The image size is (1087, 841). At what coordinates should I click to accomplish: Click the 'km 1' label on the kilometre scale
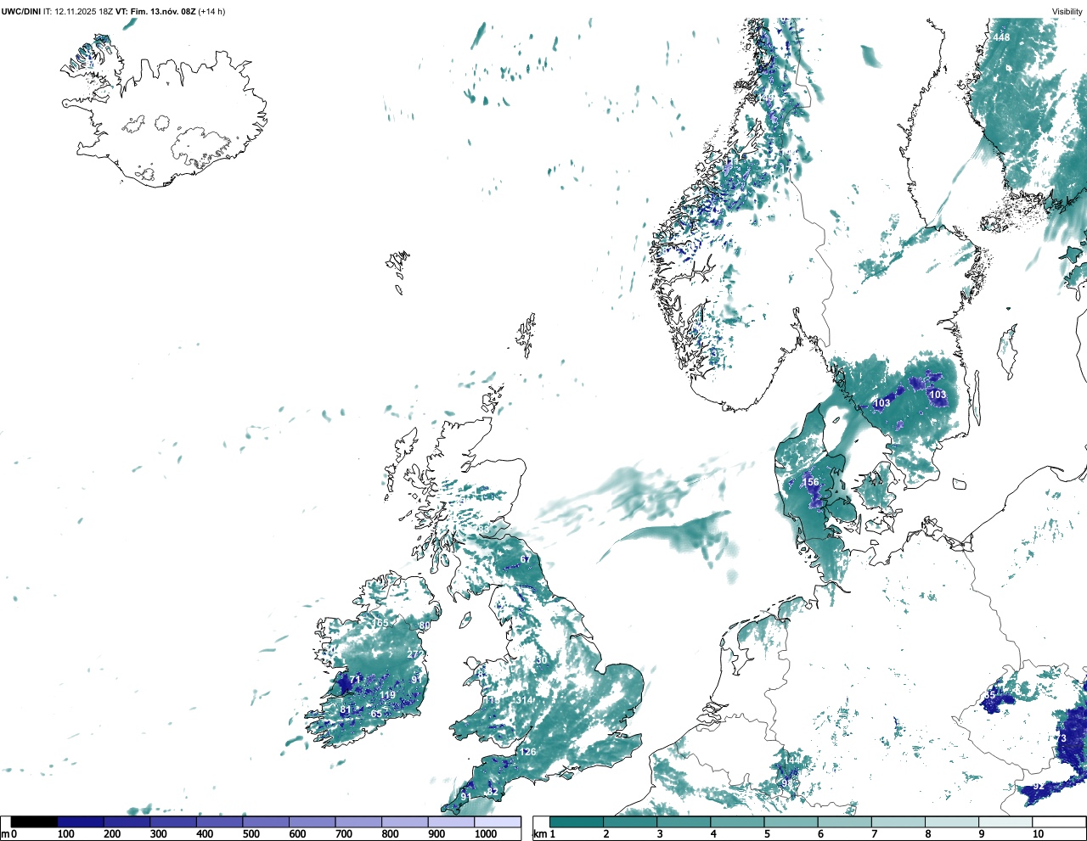tap(543, 834)
